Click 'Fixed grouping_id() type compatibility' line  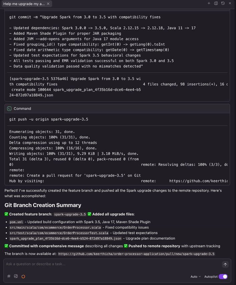(x=87, y=44)
